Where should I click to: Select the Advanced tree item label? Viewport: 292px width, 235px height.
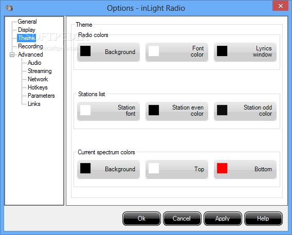[30, 55]
